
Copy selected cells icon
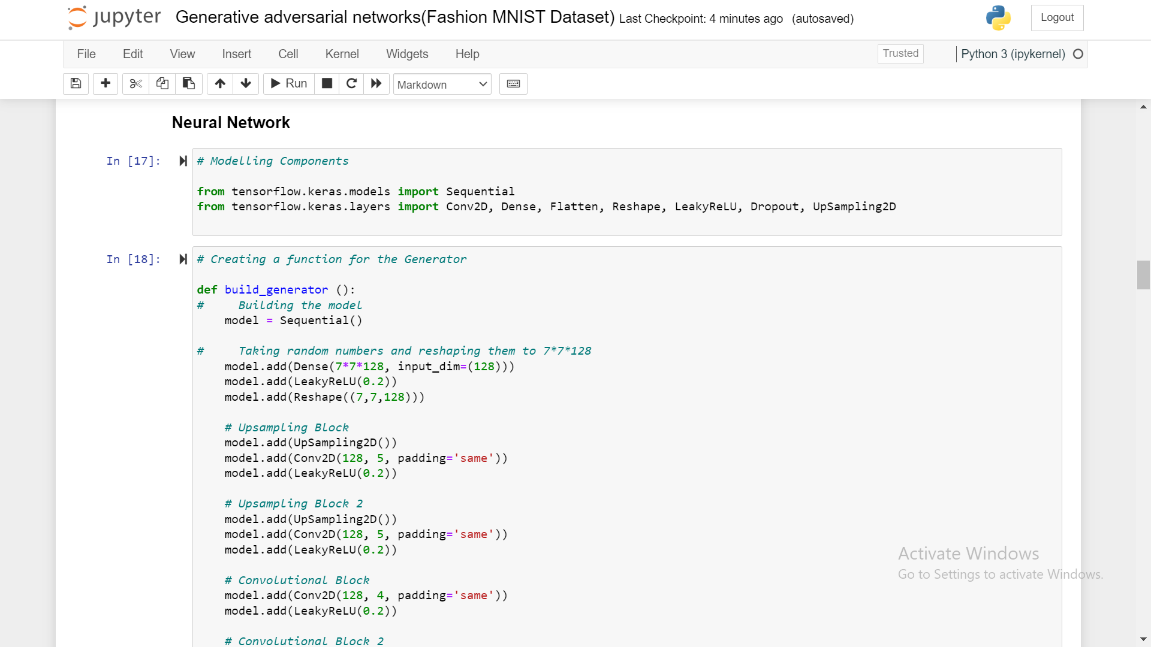click(162, 84)
